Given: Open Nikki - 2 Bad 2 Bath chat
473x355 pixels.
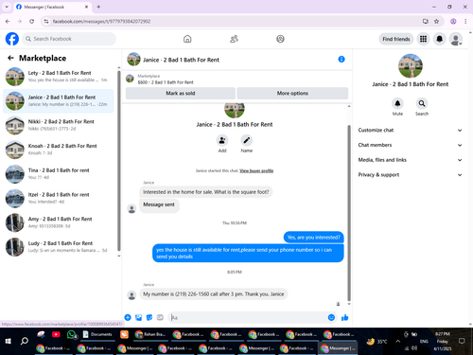Looking at the screenshot, I should [x=59, y=125].
